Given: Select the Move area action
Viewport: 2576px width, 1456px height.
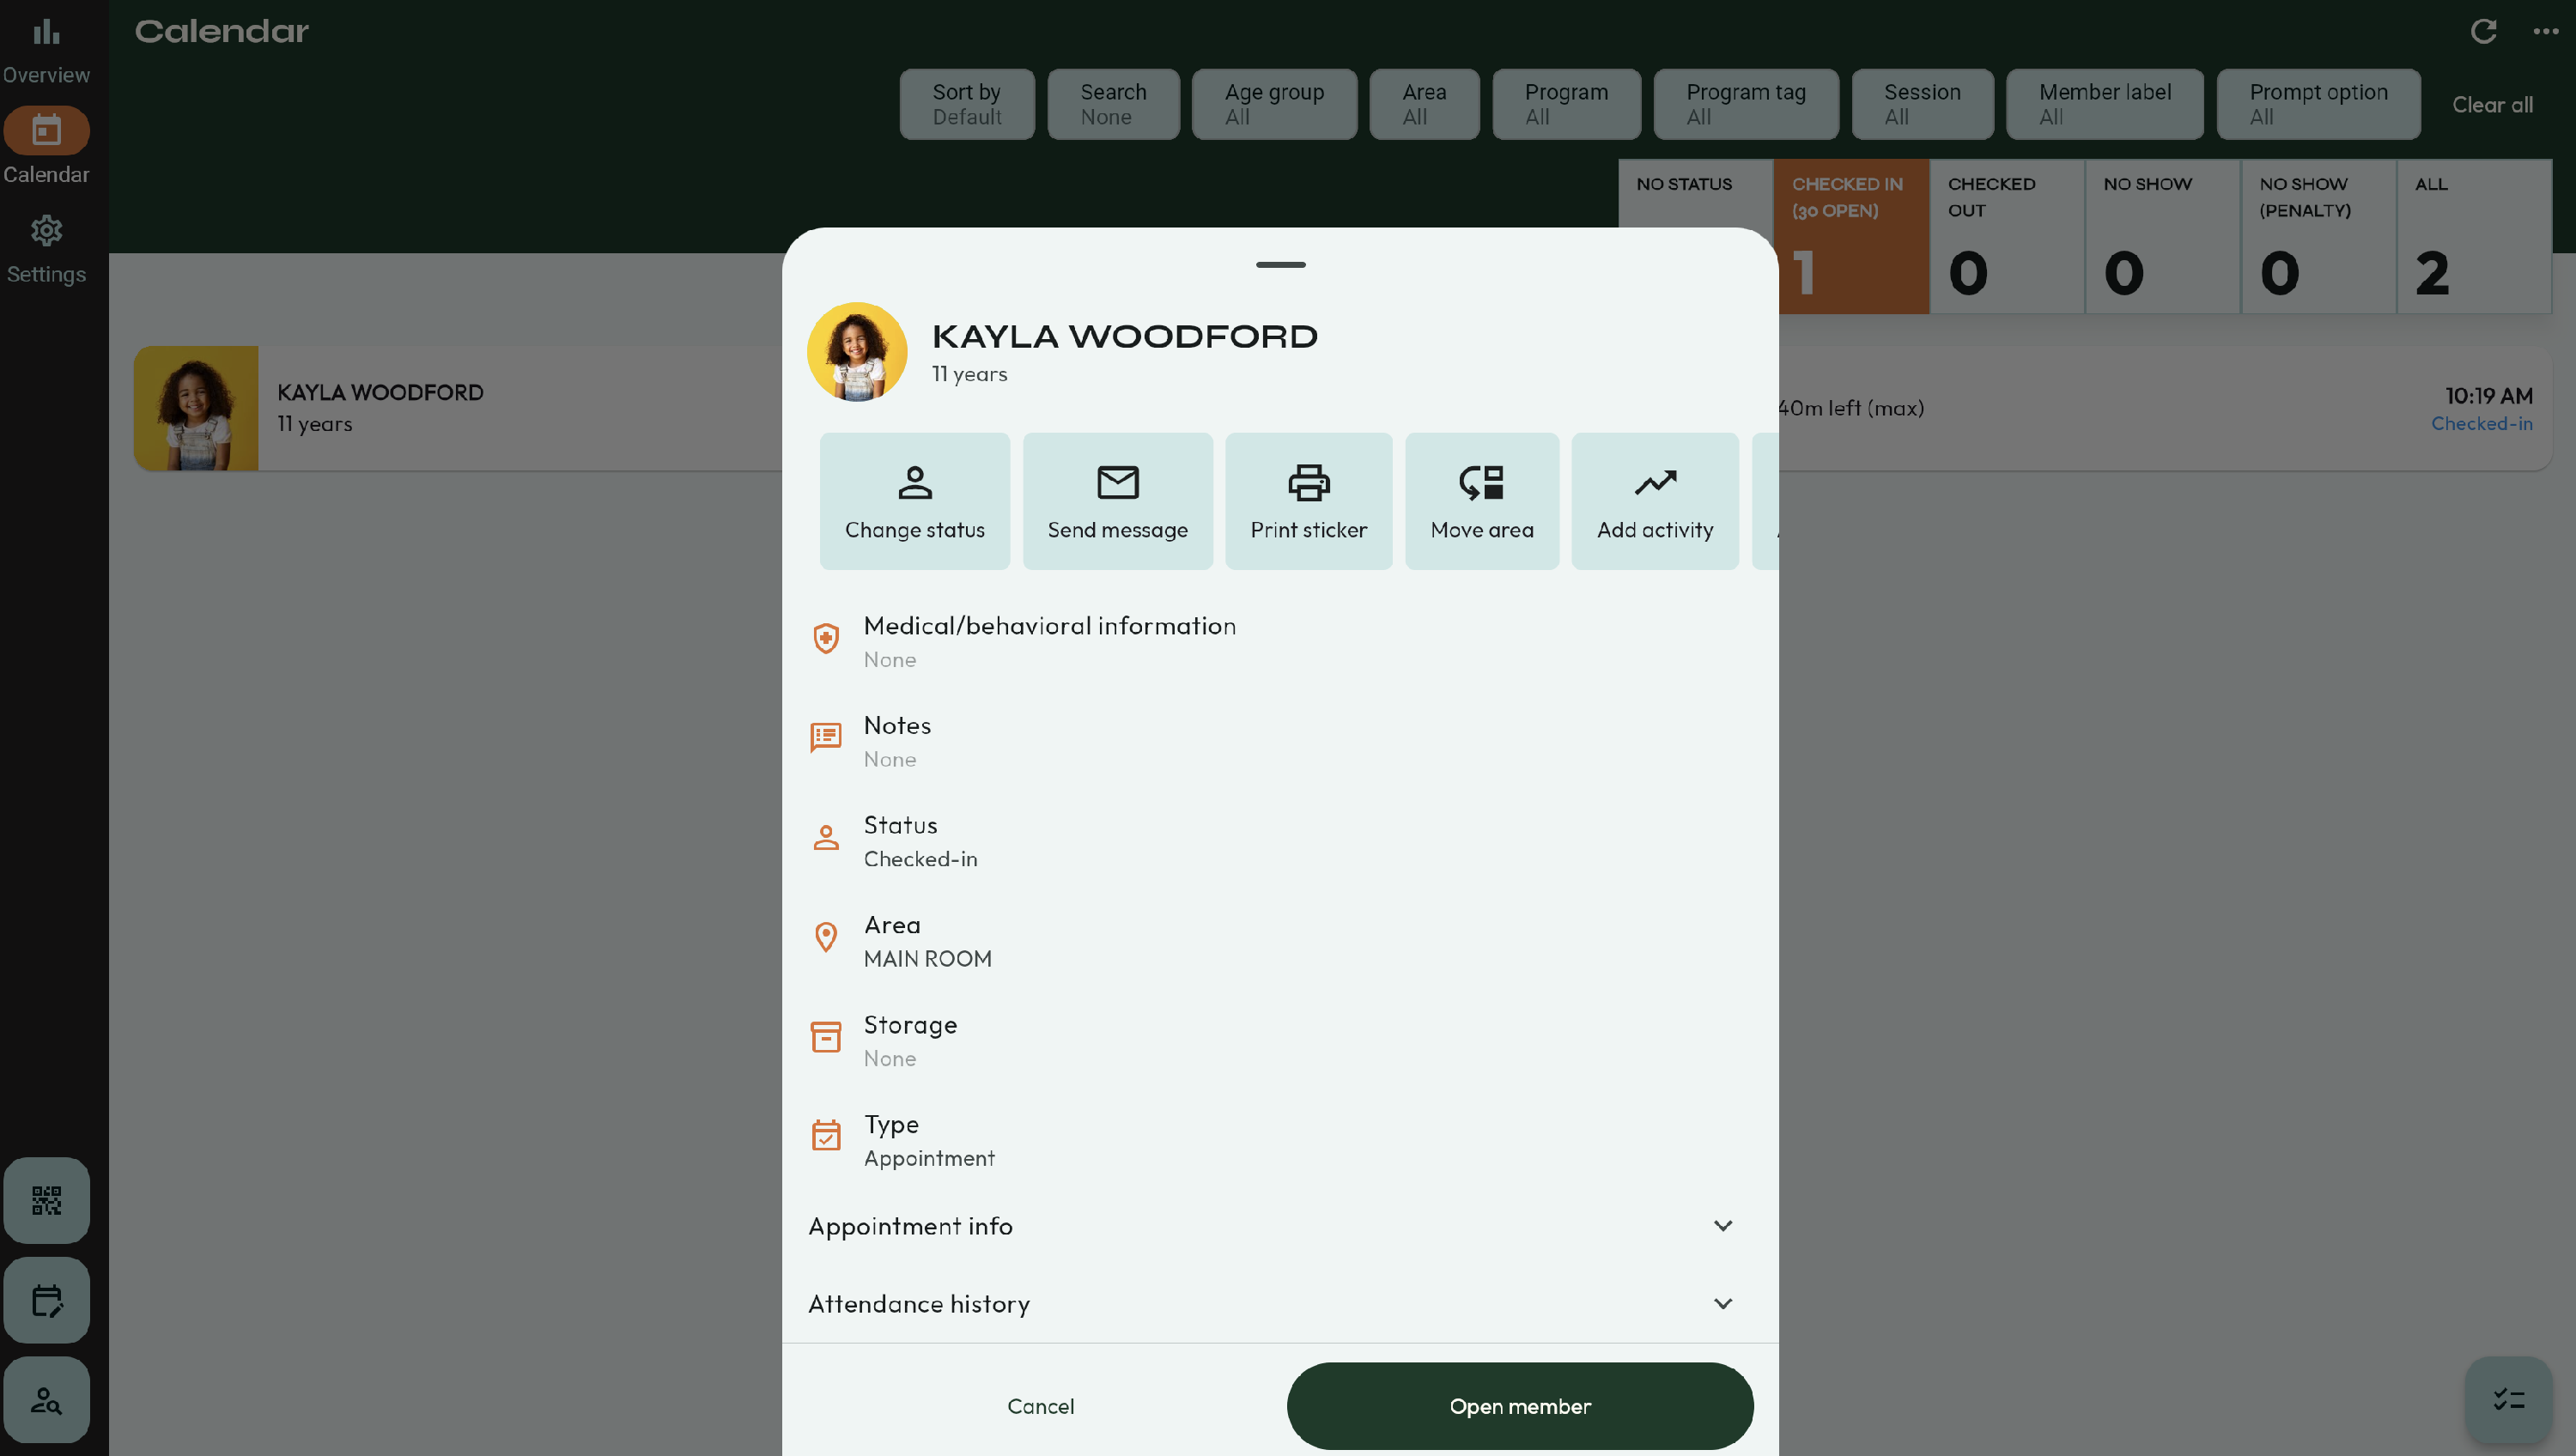Looking at the screenshot, I should 1481,501.
